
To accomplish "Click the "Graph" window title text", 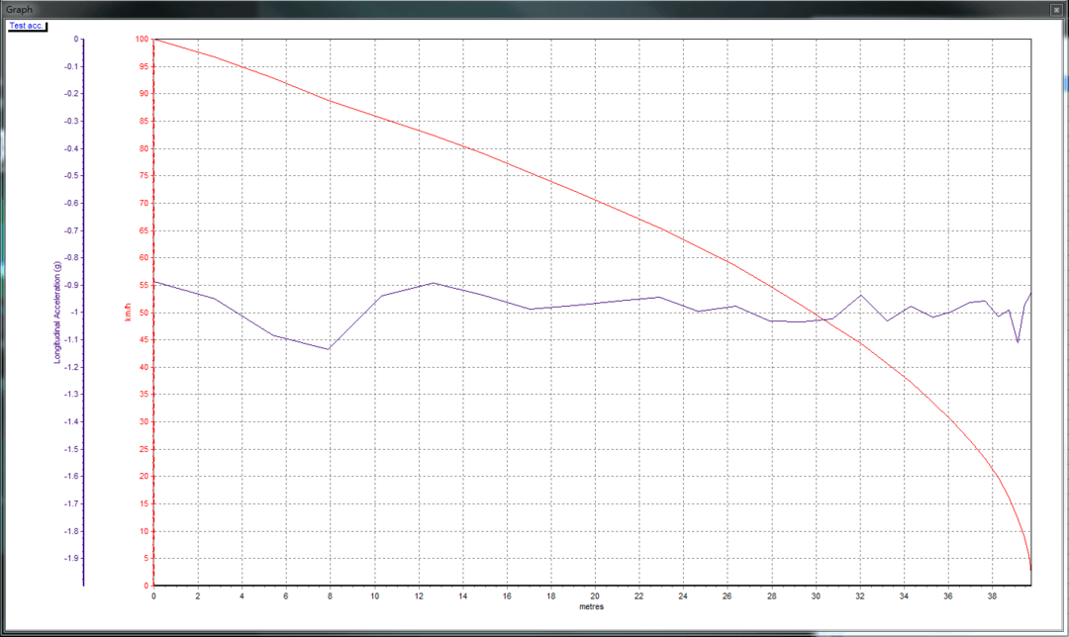I will pos(19,10).
